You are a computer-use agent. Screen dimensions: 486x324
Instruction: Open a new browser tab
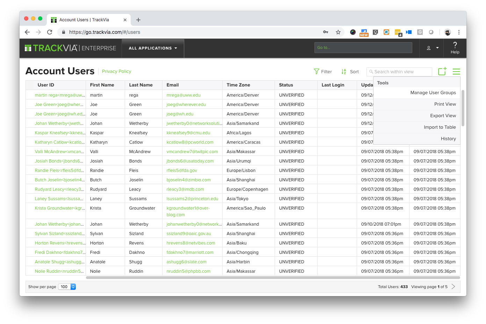138,20
